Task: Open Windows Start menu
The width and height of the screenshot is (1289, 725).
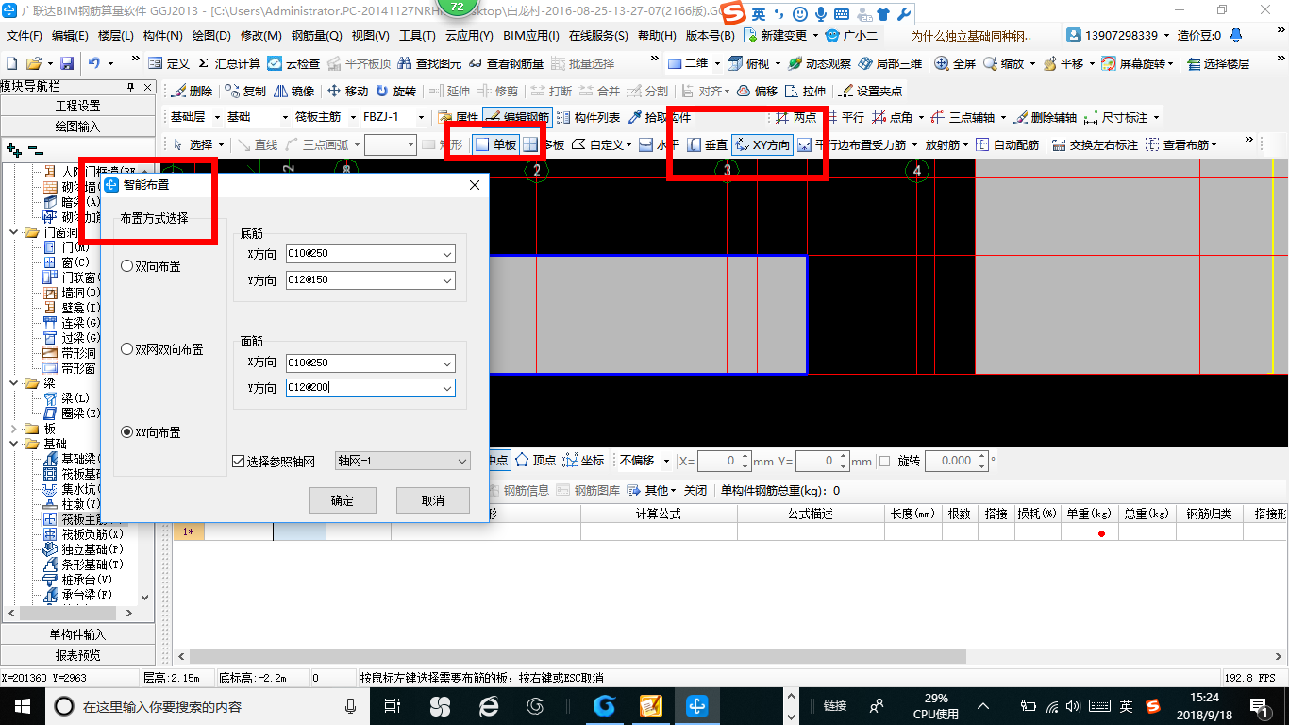Action: coord(22,706)
